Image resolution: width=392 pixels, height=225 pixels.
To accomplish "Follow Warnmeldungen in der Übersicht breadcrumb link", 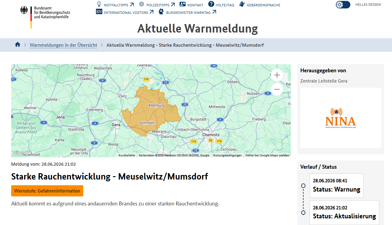I will tap(63, 45).
